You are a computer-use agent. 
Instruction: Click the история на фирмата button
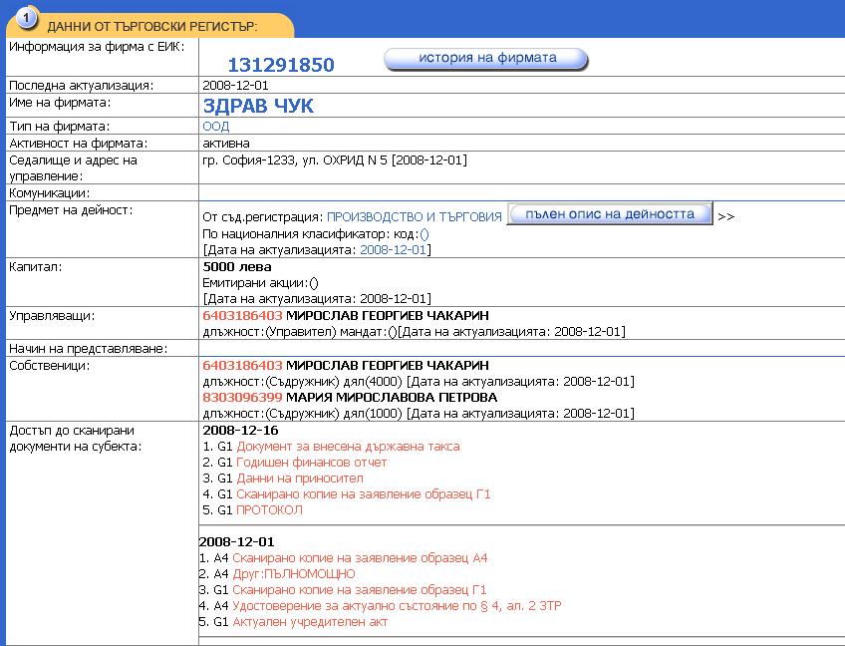point(486,58)
